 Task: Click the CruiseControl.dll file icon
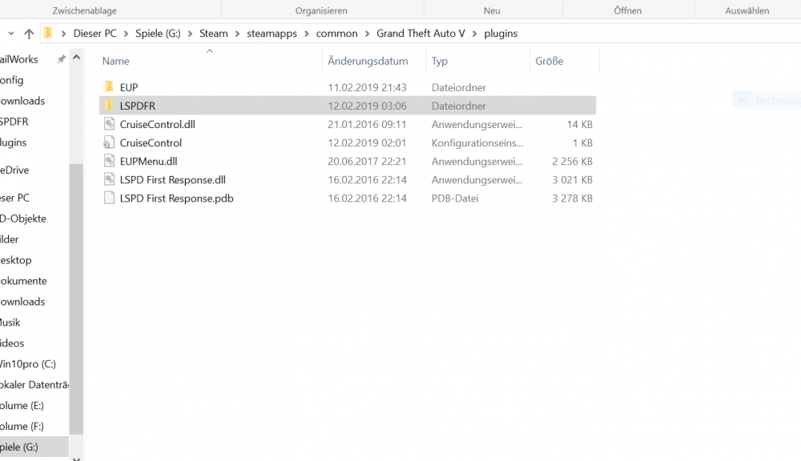pyautogui.click(x=109, y=123)
